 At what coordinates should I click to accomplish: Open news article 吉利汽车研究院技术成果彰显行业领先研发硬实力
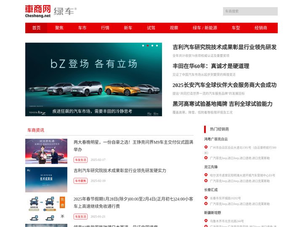click(120, 171)
